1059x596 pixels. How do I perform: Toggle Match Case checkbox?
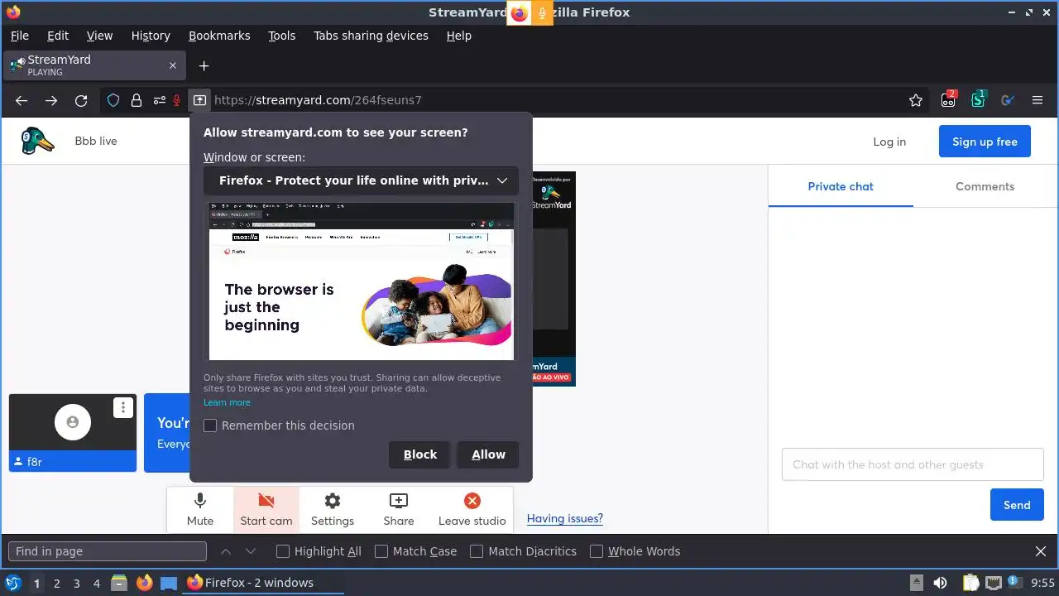click(x=381, y=551)
